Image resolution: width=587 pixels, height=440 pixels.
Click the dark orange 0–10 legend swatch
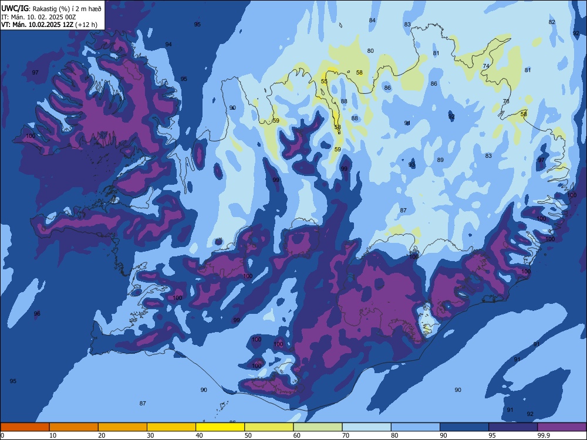pyautogui.click(x=25, y=427)
